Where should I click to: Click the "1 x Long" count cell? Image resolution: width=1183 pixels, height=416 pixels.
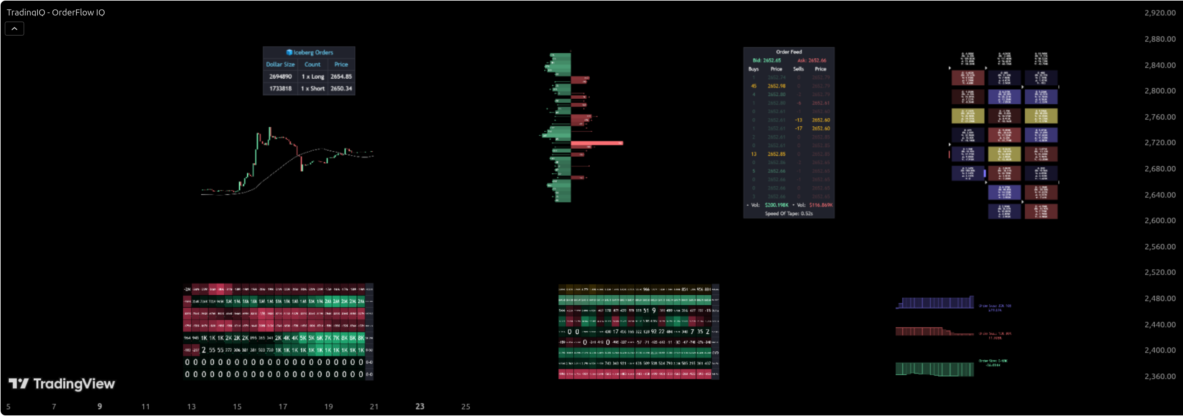coord(313,77)
